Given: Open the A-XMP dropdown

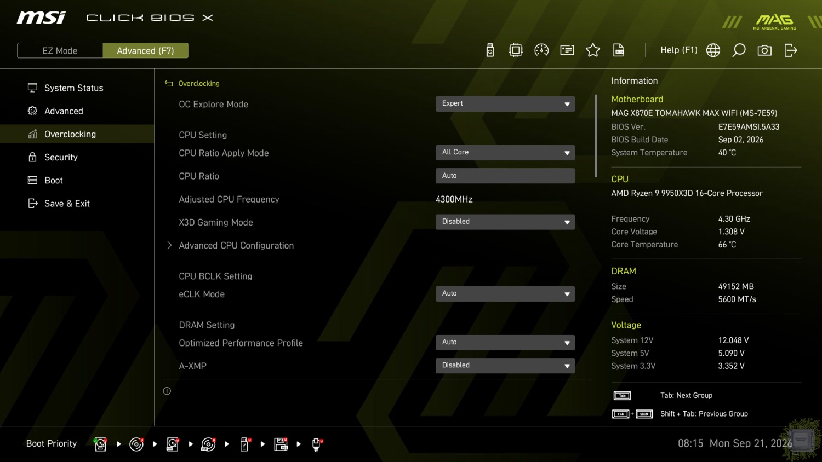Looking at the screenshot, I should point(505,365).
